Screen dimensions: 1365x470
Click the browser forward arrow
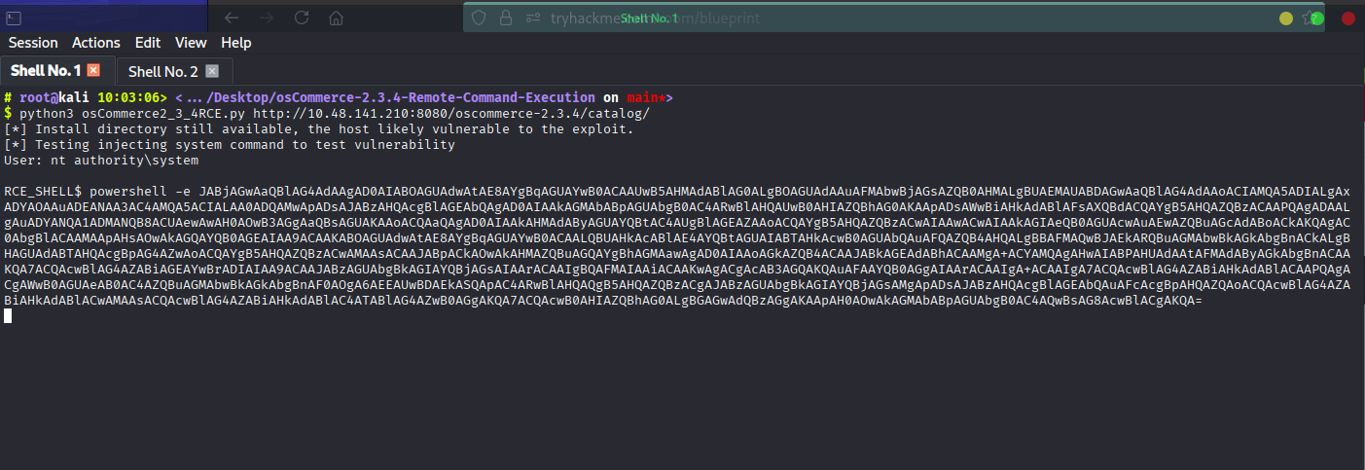coord(267,18)
